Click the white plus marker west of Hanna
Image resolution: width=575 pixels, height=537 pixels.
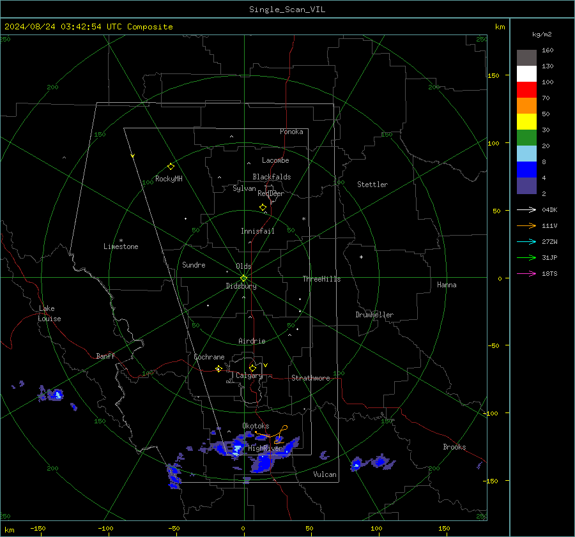click(361, 257)
